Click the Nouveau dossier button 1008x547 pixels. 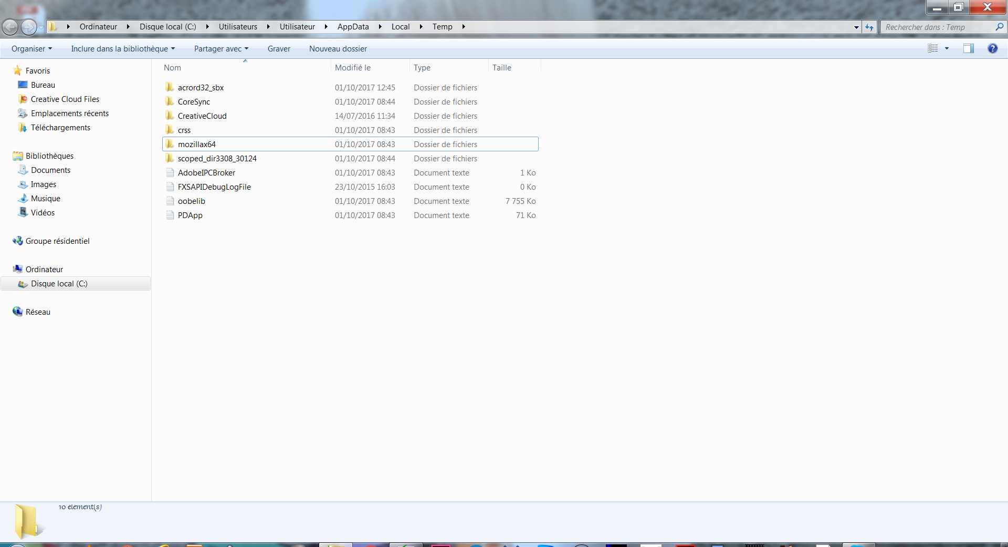338,49
